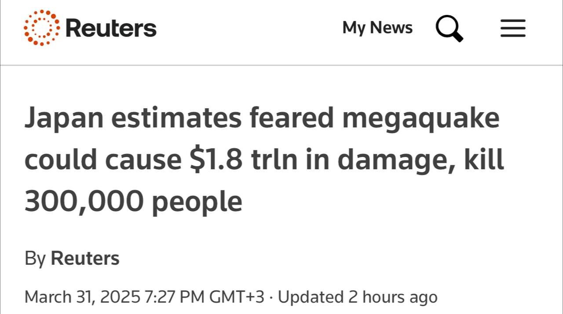Click "300,000" in the headline

(x=84, y=201)
